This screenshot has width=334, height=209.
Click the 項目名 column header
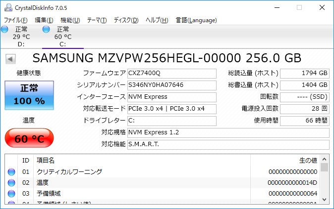(x=142, y=161)
